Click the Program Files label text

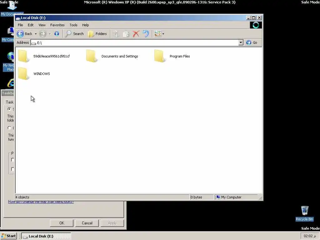pyautogui.click(x=180, y=56)
